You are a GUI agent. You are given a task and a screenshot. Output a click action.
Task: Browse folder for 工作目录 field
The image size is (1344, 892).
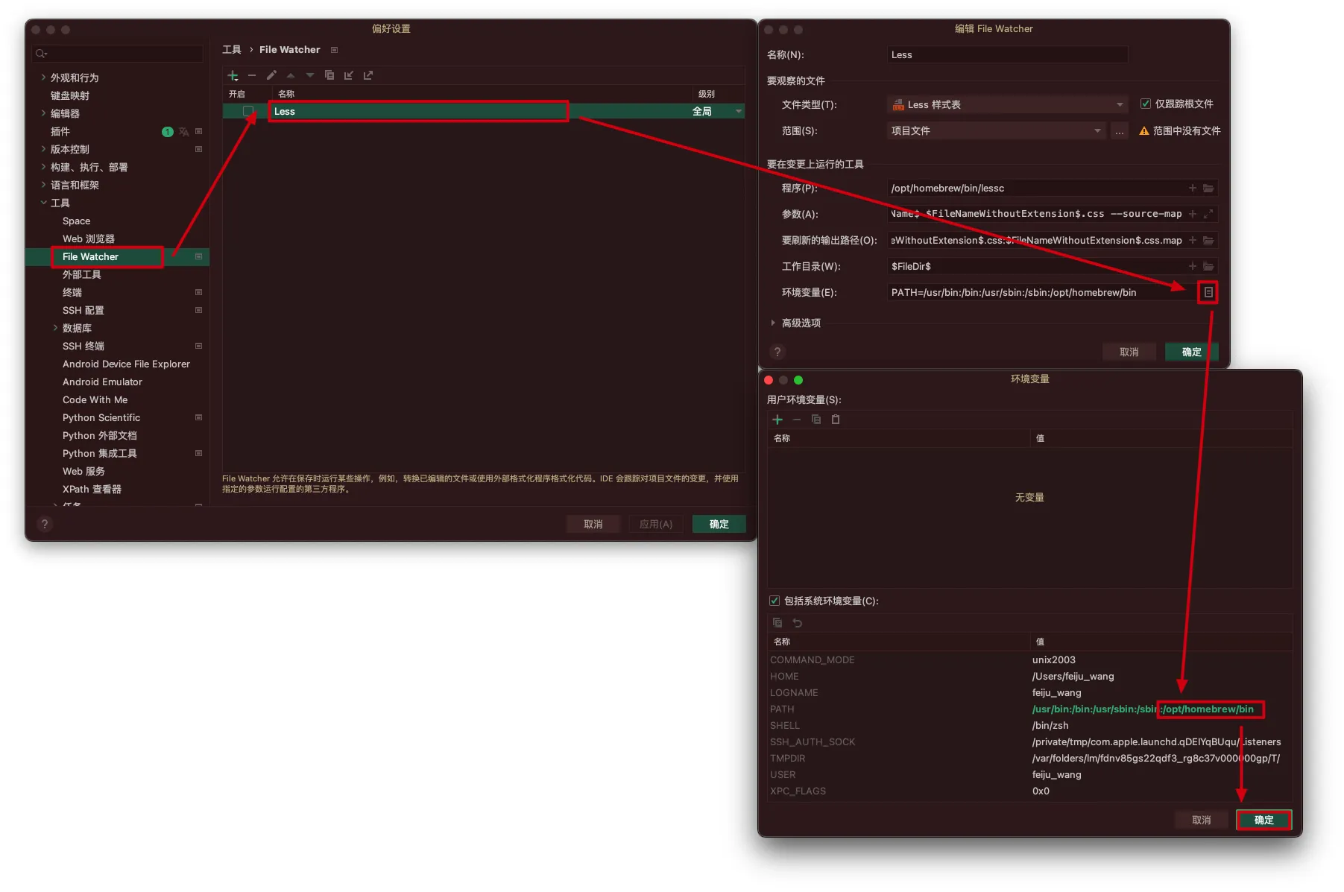coord(1208,266)
